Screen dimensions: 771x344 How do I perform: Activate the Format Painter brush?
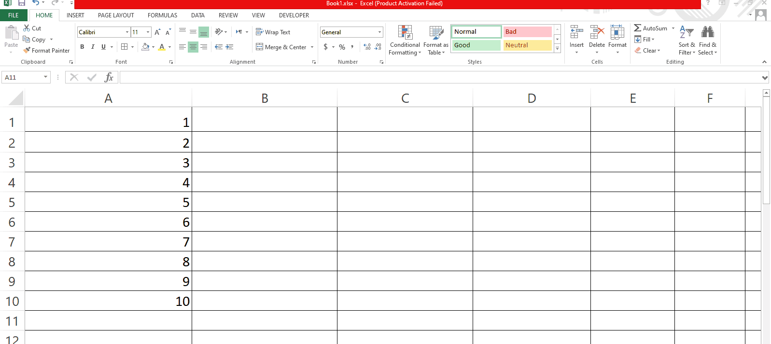coord(27,50)
